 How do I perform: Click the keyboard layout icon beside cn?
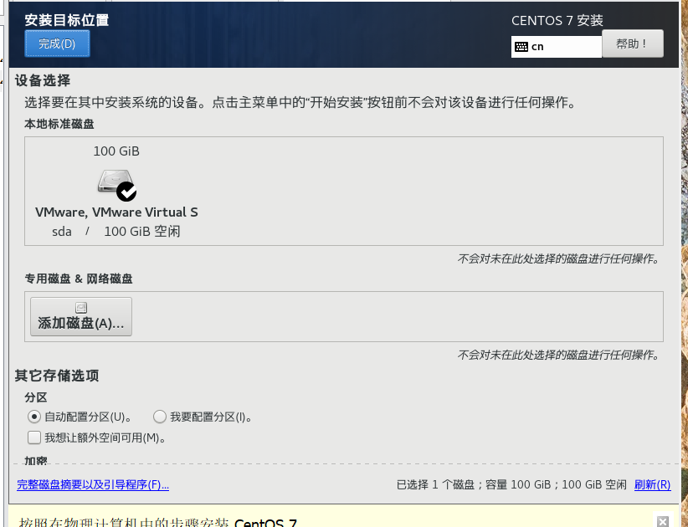coord(521,47)
